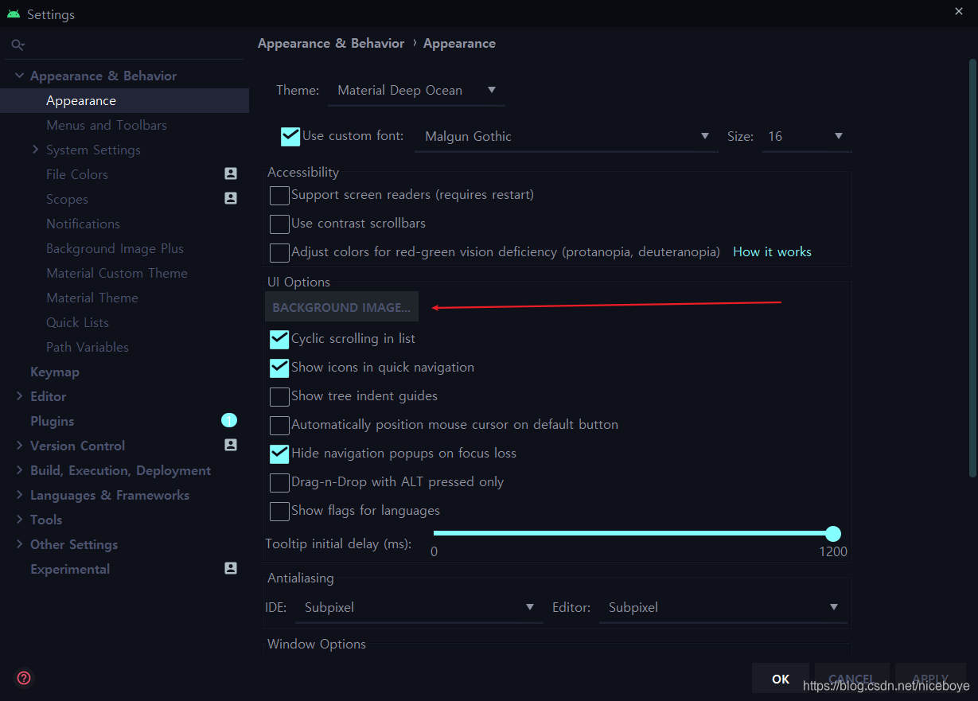The width and height of the screenshot is (978, 701).
Task: Enable red-green vision deficiency color adjustment
Action: coord(279,252)
